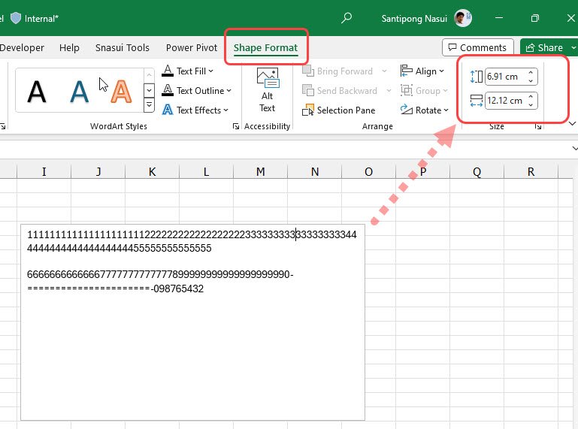Open the Size dialog launcher

pyautogui.click(x=538, y=127)
